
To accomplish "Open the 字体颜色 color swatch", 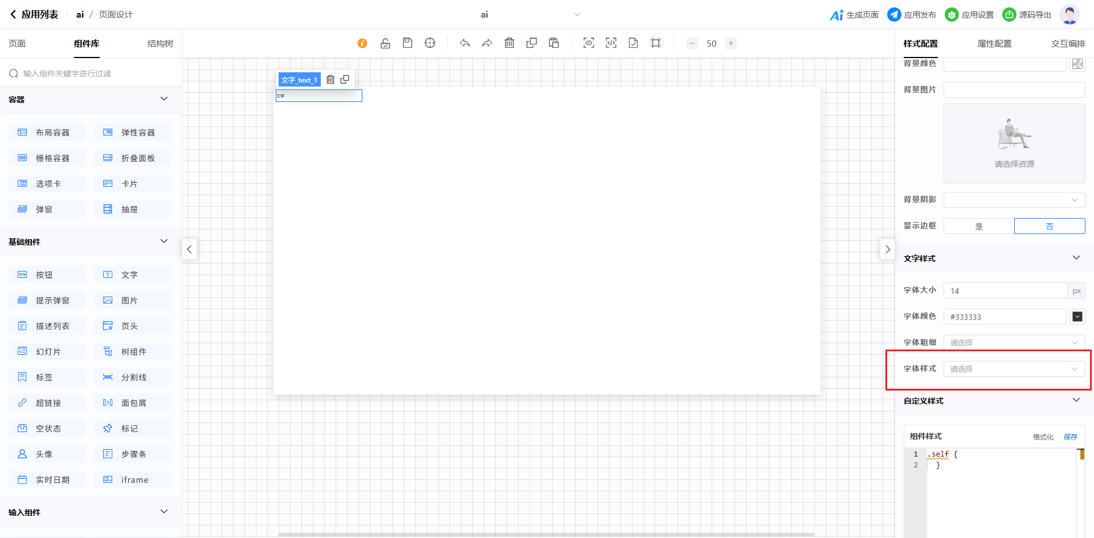I will coord(1077,317).
